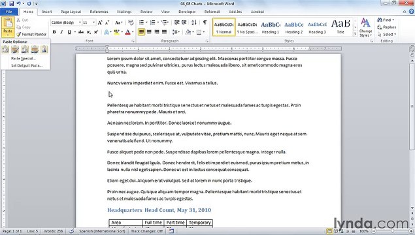Apply superscript formatting
415x235 pixels.
point(96,32)
